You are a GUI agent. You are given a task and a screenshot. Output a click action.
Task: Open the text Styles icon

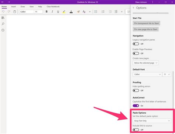point(84,12)
